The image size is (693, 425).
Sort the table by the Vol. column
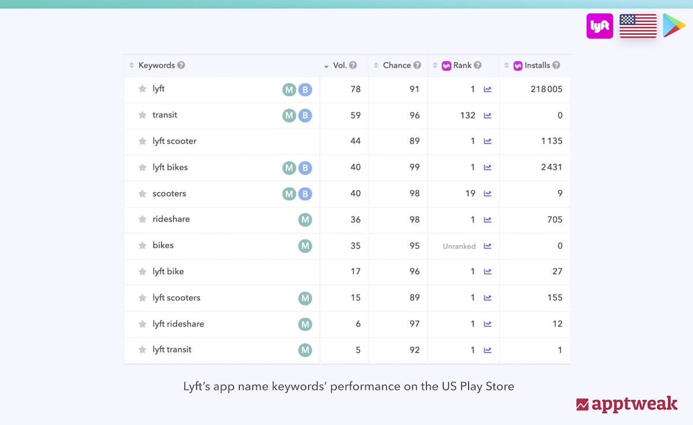pos(326,65)
